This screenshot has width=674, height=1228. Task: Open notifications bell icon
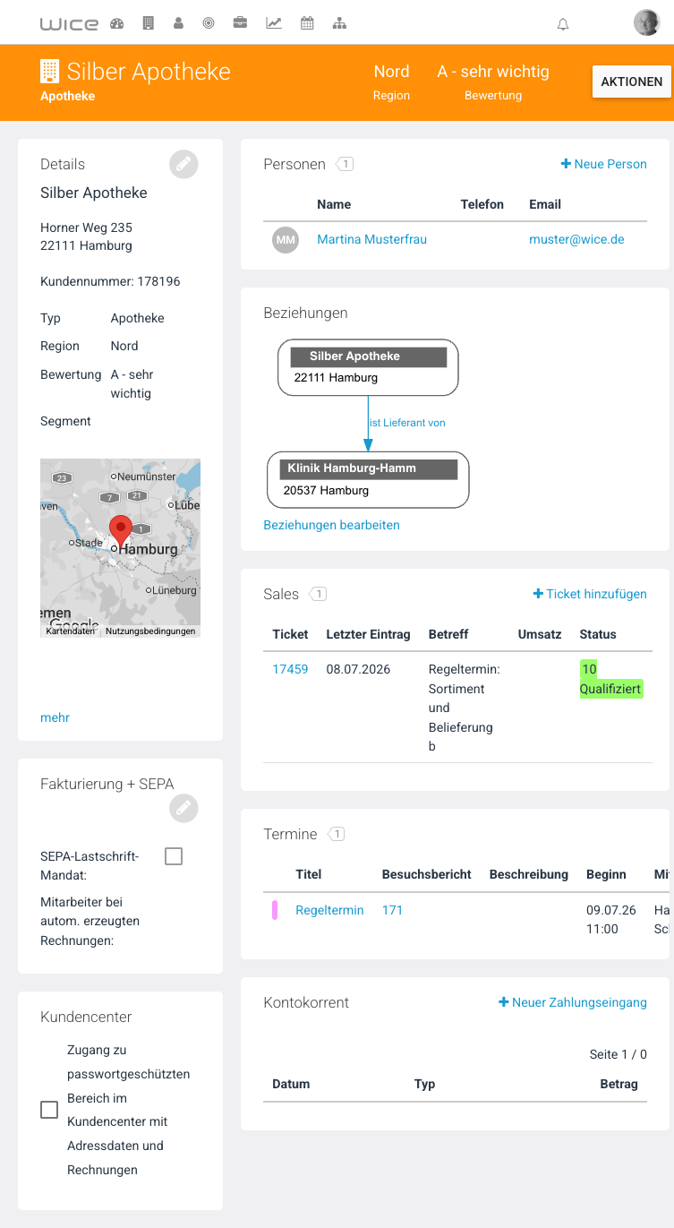pyautogui.click(x=563, y=25)
